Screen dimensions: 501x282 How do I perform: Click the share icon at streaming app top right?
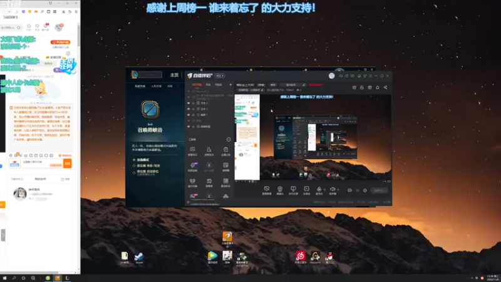point(385,87)
